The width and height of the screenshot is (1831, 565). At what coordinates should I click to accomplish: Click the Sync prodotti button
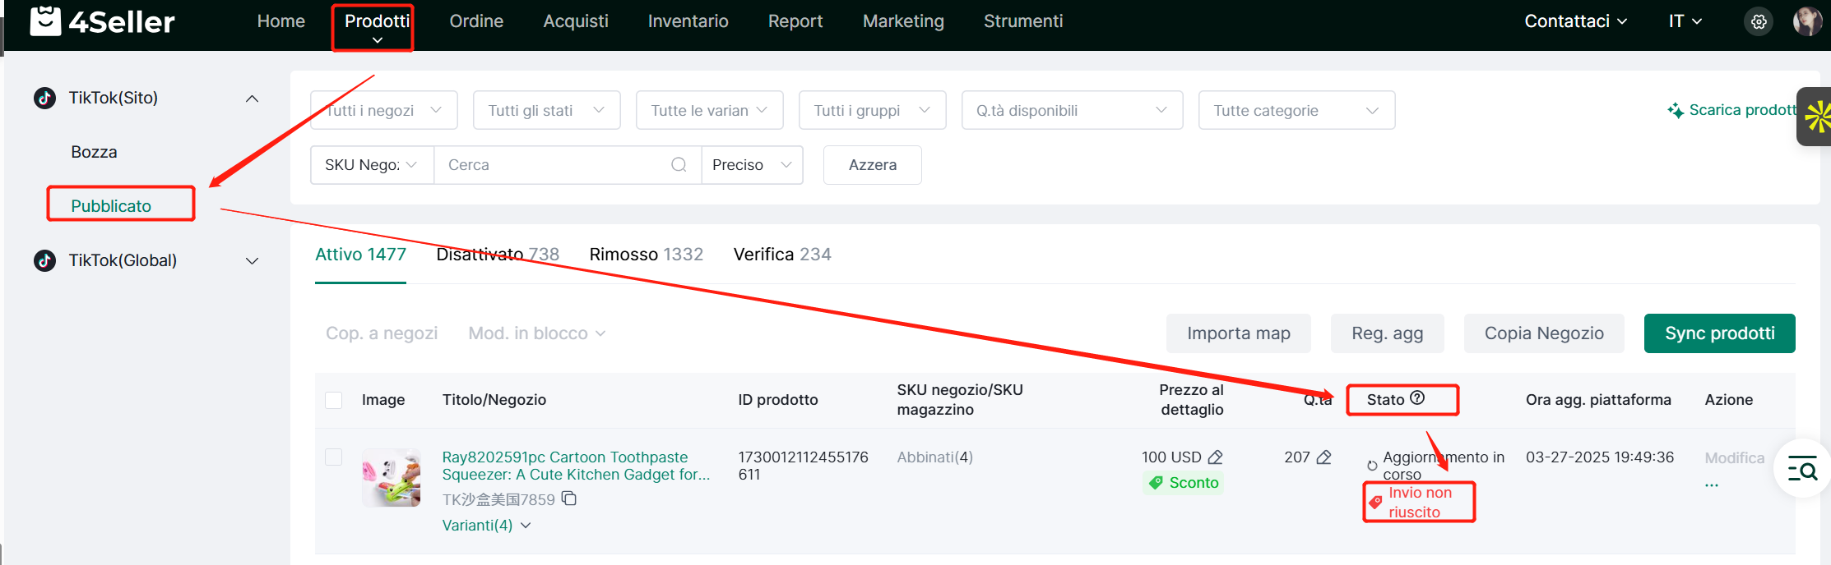click(1719, 333)
